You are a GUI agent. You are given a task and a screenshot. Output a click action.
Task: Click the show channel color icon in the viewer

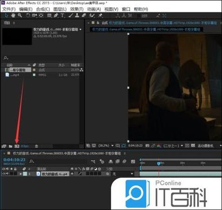pos(159,146)
